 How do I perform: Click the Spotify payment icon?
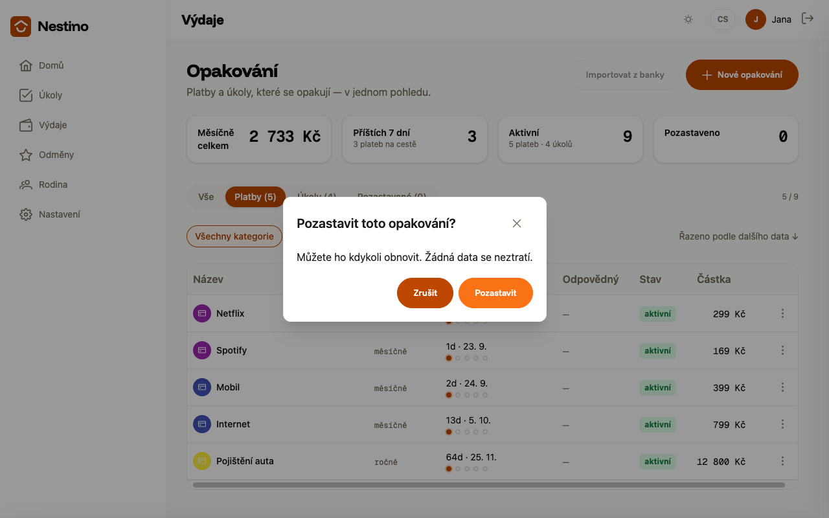[x=202, y=350]
